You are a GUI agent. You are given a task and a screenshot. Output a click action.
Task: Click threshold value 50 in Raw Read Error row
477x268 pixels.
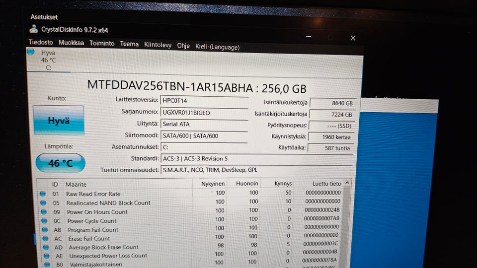pyautogui.click(x=288, y=193)
